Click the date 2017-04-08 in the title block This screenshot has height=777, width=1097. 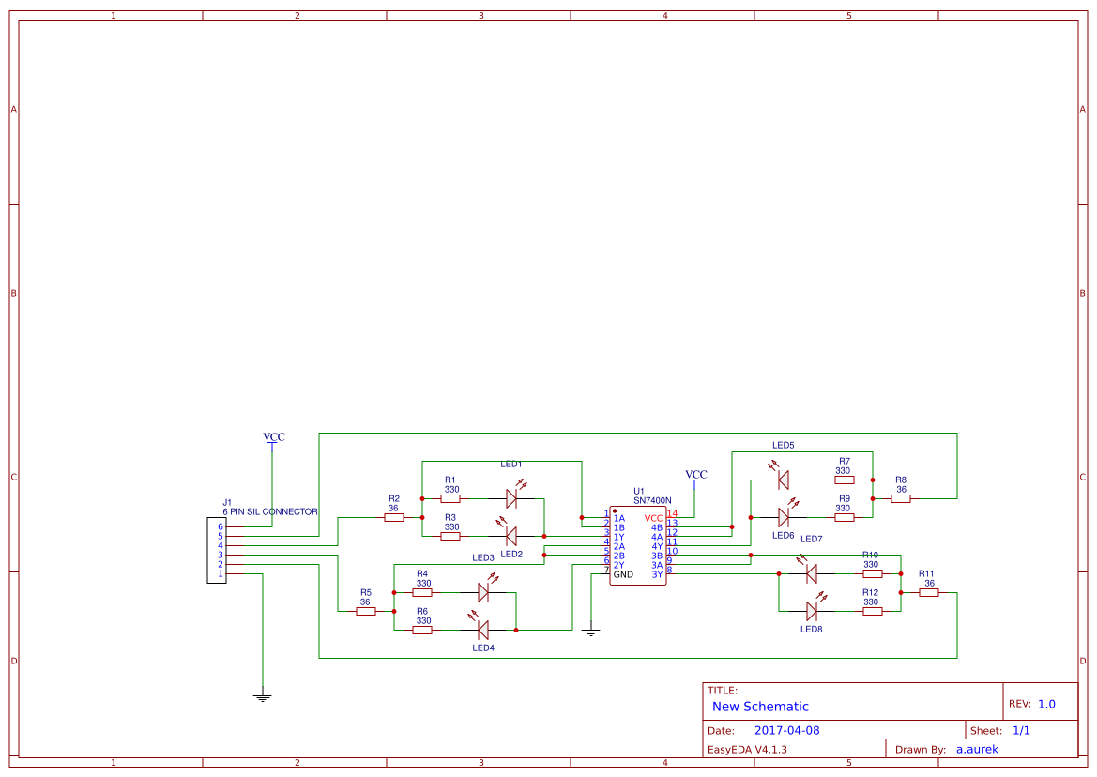pos(786,729)
